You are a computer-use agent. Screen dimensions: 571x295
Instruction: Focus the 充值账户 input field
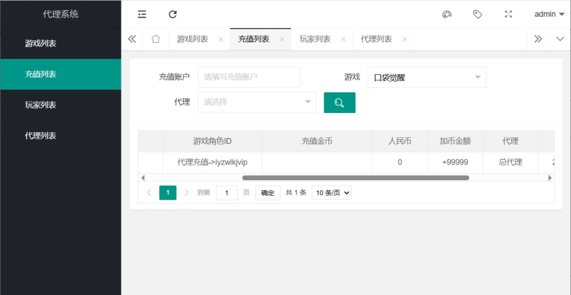(249, 77)
